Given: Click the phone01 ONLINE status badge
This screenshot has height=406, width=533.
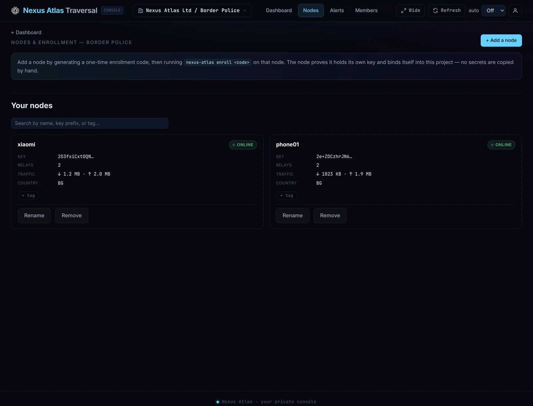Looking at the screenshot, I should 501,145.
